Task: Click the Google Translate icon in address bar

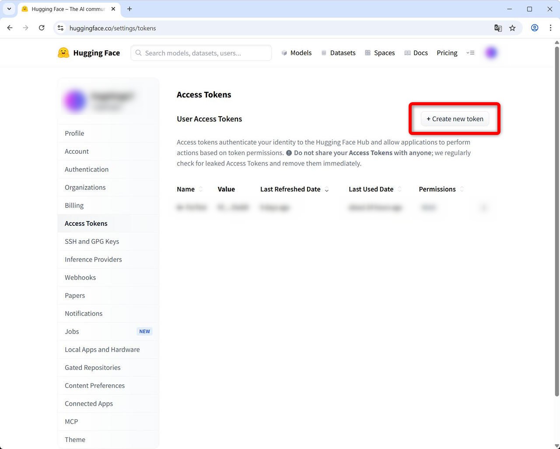Action: pyautogui.click(x=498, y=28)
